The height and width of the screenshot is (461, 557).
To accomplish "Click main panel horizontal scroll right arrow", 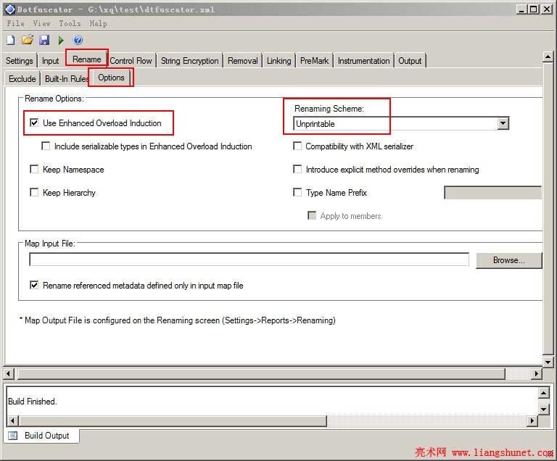I will 537,373.
